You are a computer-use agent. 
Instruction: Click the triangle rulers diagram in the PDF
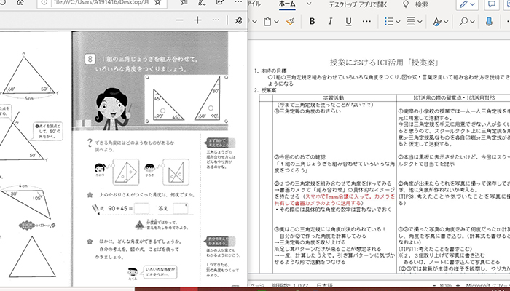[186, 100]
